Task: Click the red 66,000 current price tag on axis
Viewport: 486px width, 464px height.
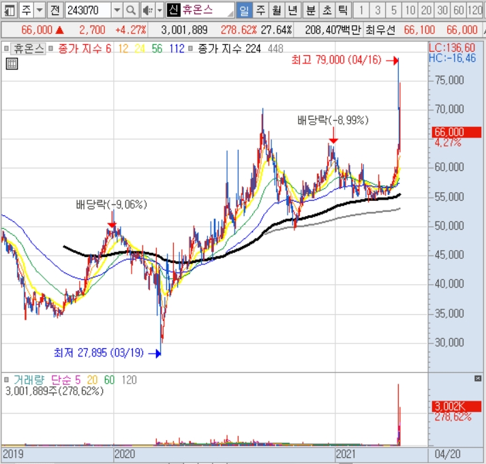Action: (457, 132)
